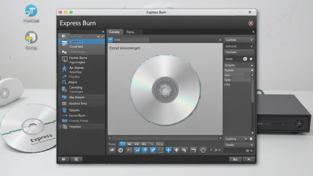Click the third right-panel labeled button
This screenshot has width=313, height=176.
(239, 52)
